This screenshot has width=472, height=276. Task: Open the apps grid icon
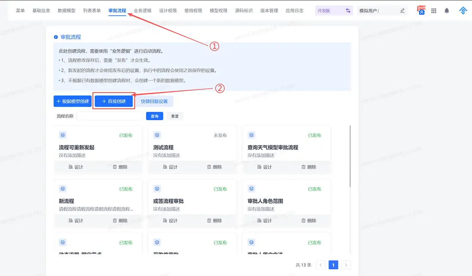434,10
